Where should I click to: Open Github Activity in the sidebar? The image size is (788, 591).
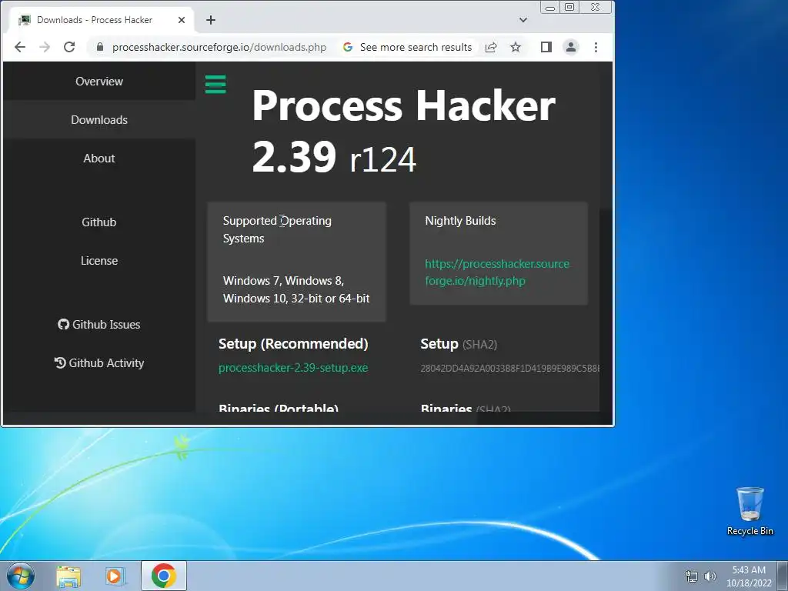pyautogui.click(x=99, y=363)
